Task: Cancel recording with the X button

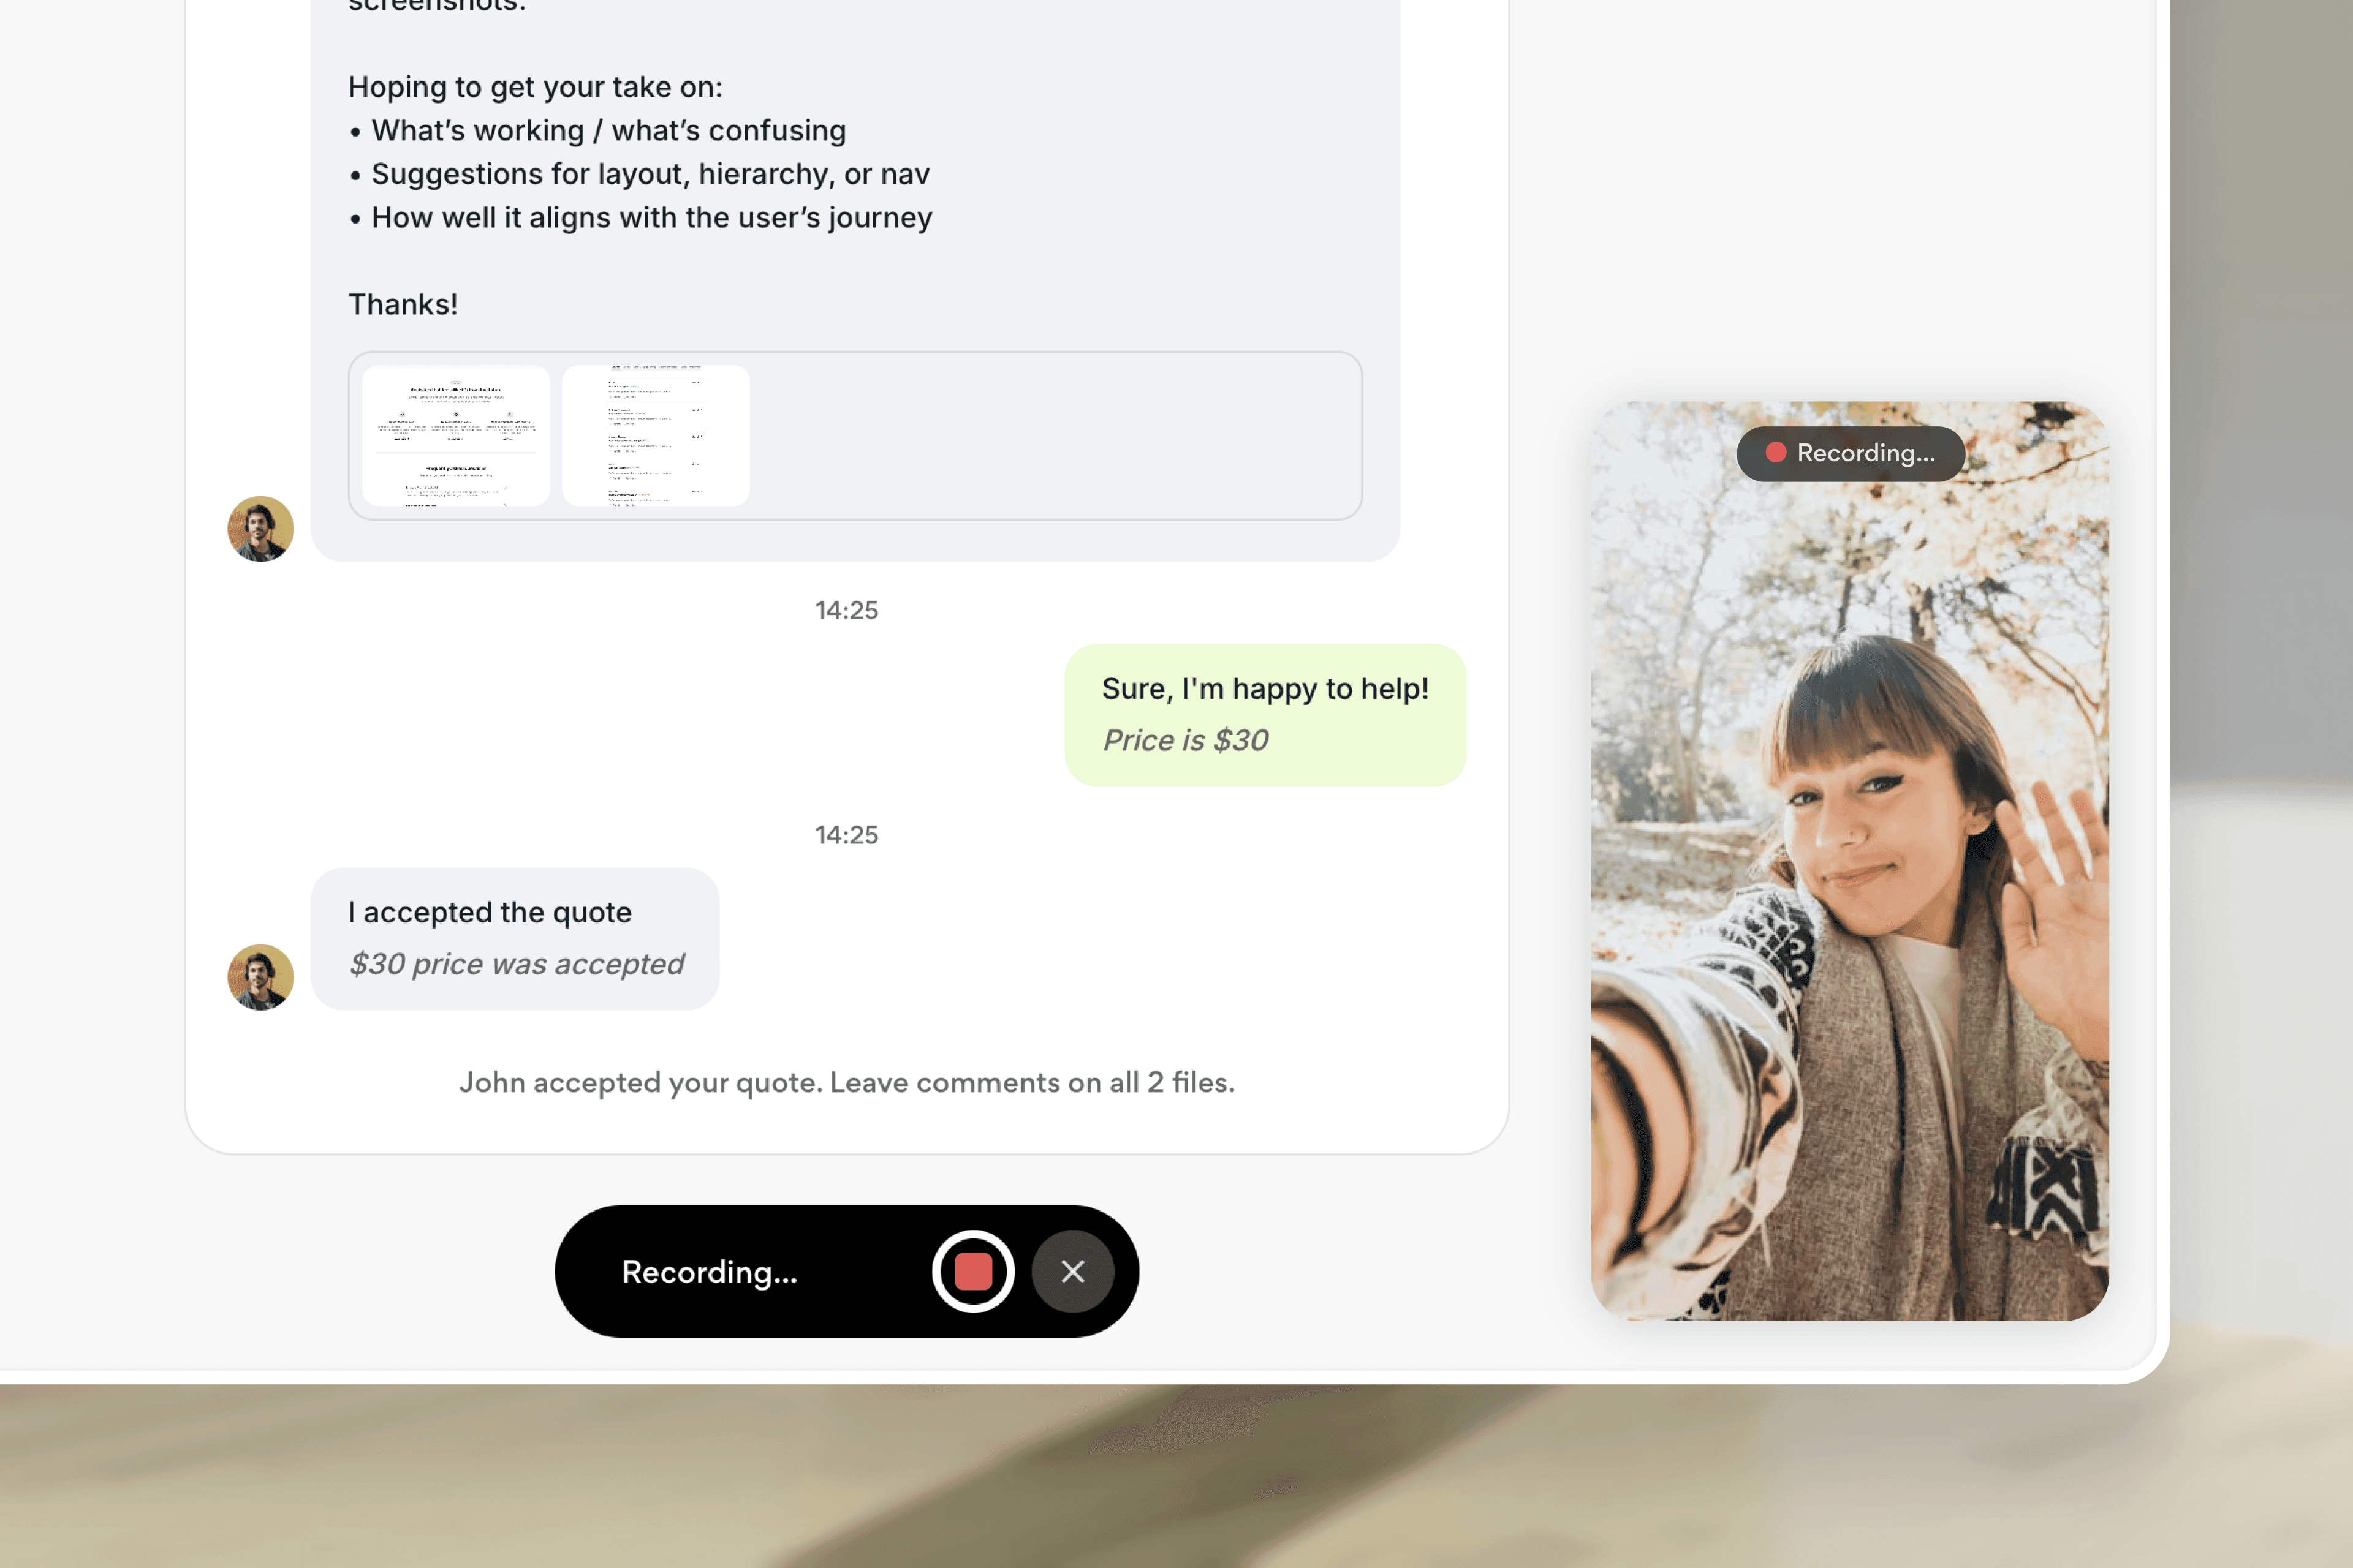Action: click(1072, 1271)
